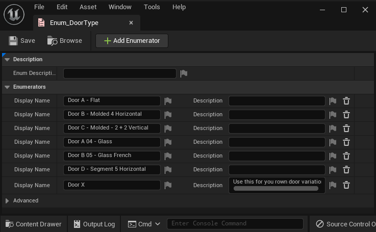Open the Output Log
376x232 pixels.
click(x=94, y=224)
